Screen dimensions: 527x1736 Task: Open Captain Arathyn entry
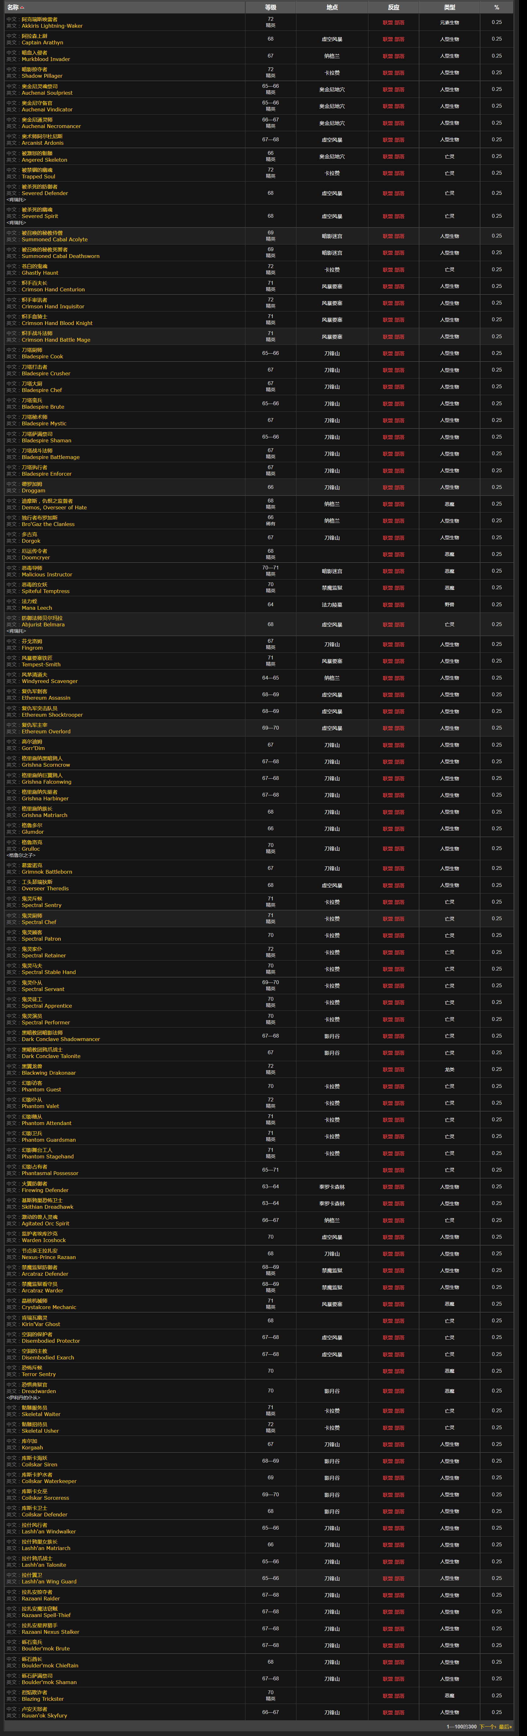pos(42,42)
